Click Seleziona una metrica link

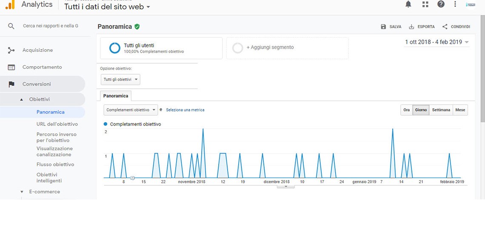[185, 110]
